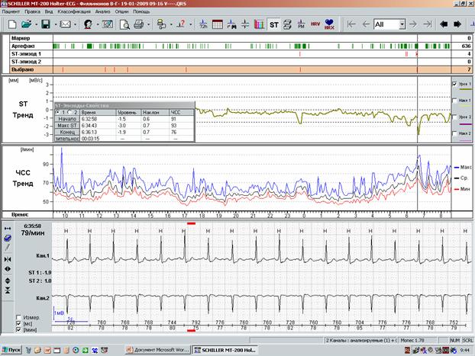This screenshot has height=356, width=475.
Task: Select the Выбрано highlighted row label
Action: tap(23, 69)
